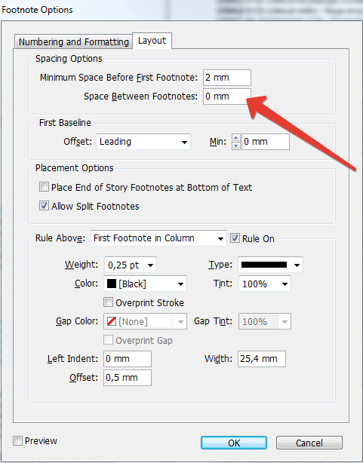The height and width of the screenshot is (463, 363).
Task: Click the Black color swatch in Color
Action: click(x=112, y=284)
